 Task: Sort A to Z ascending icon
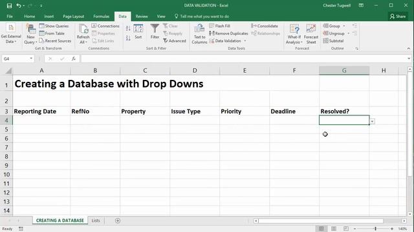(x=128, y=28)
